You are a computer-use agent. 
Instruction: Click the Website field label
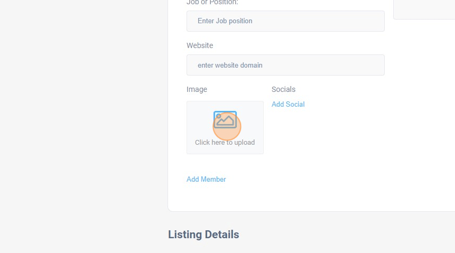pyautogui.click(x=200, y=45)
